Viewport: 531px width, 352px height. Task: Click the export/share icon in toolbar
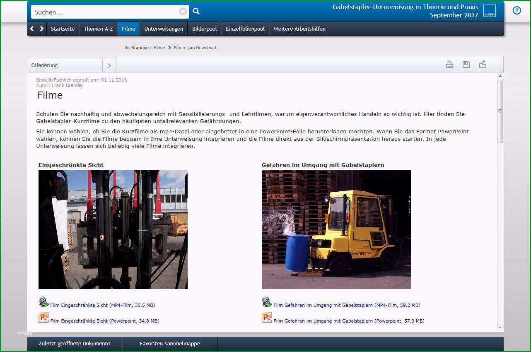pyautogui.click(x=483, y=64)
